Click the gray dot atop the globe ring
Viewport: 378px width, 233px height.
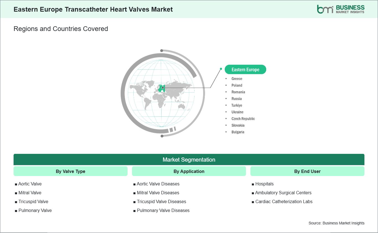(162, 51)
